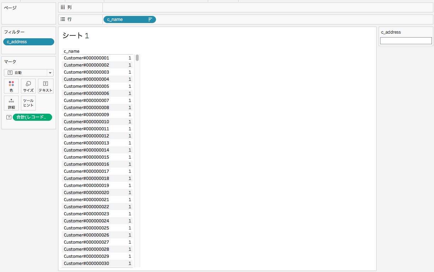Click the rows shelf icon next to 行
This screenshot has width=434, height=272.
tap(63, 19)
